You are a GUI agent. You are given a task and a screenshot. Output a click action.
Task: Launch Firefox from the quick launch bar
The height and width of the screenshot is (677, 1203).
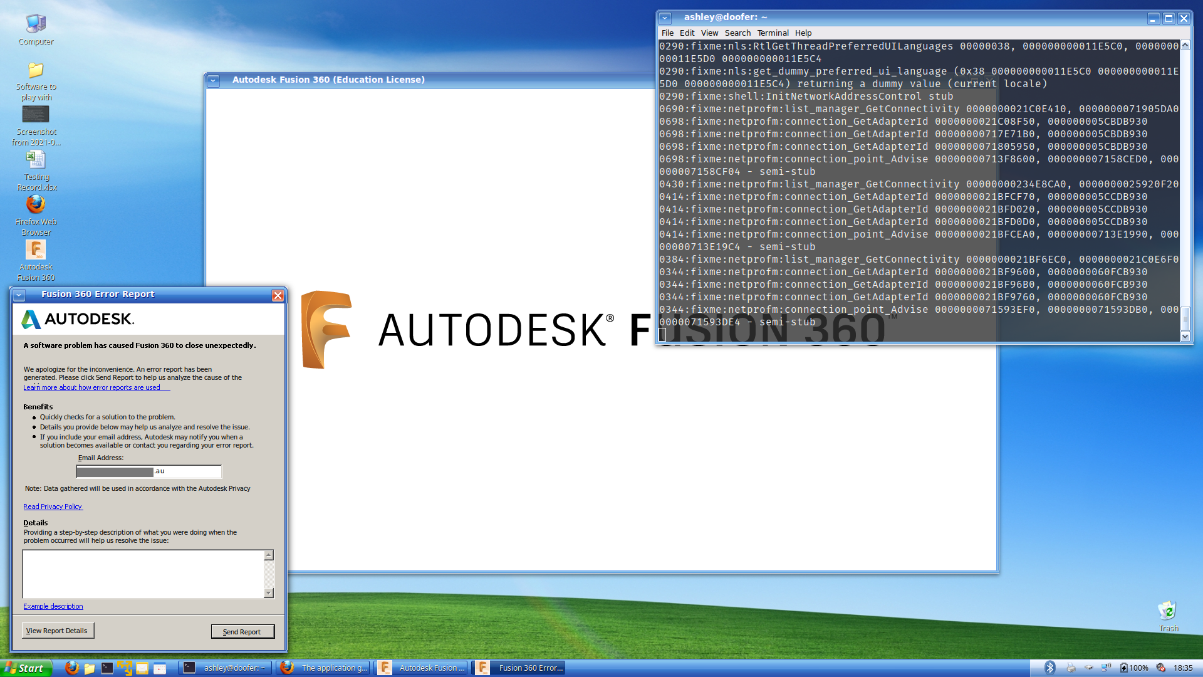click(71, 668)
